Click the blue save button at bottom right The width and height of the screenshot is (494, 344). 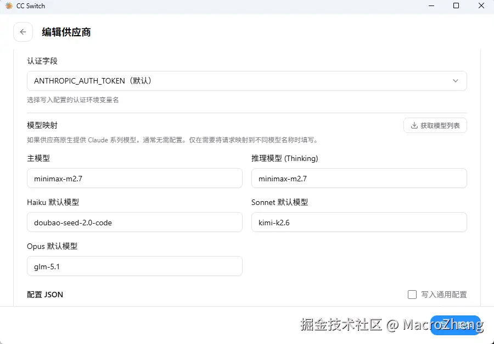455,325
